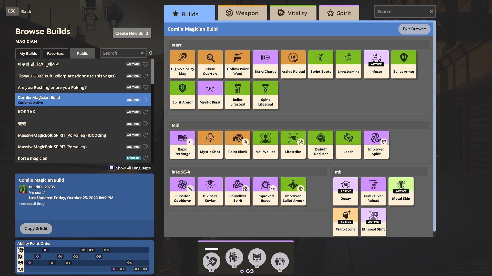Favorite the horse magician build heart

(x=145, y=158)
